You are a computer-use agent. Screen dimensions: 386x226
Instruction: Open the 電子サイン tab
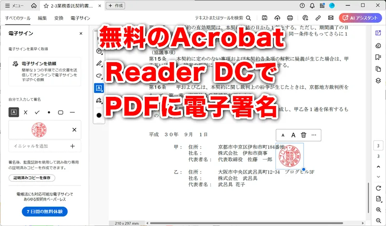coord(80,18)
